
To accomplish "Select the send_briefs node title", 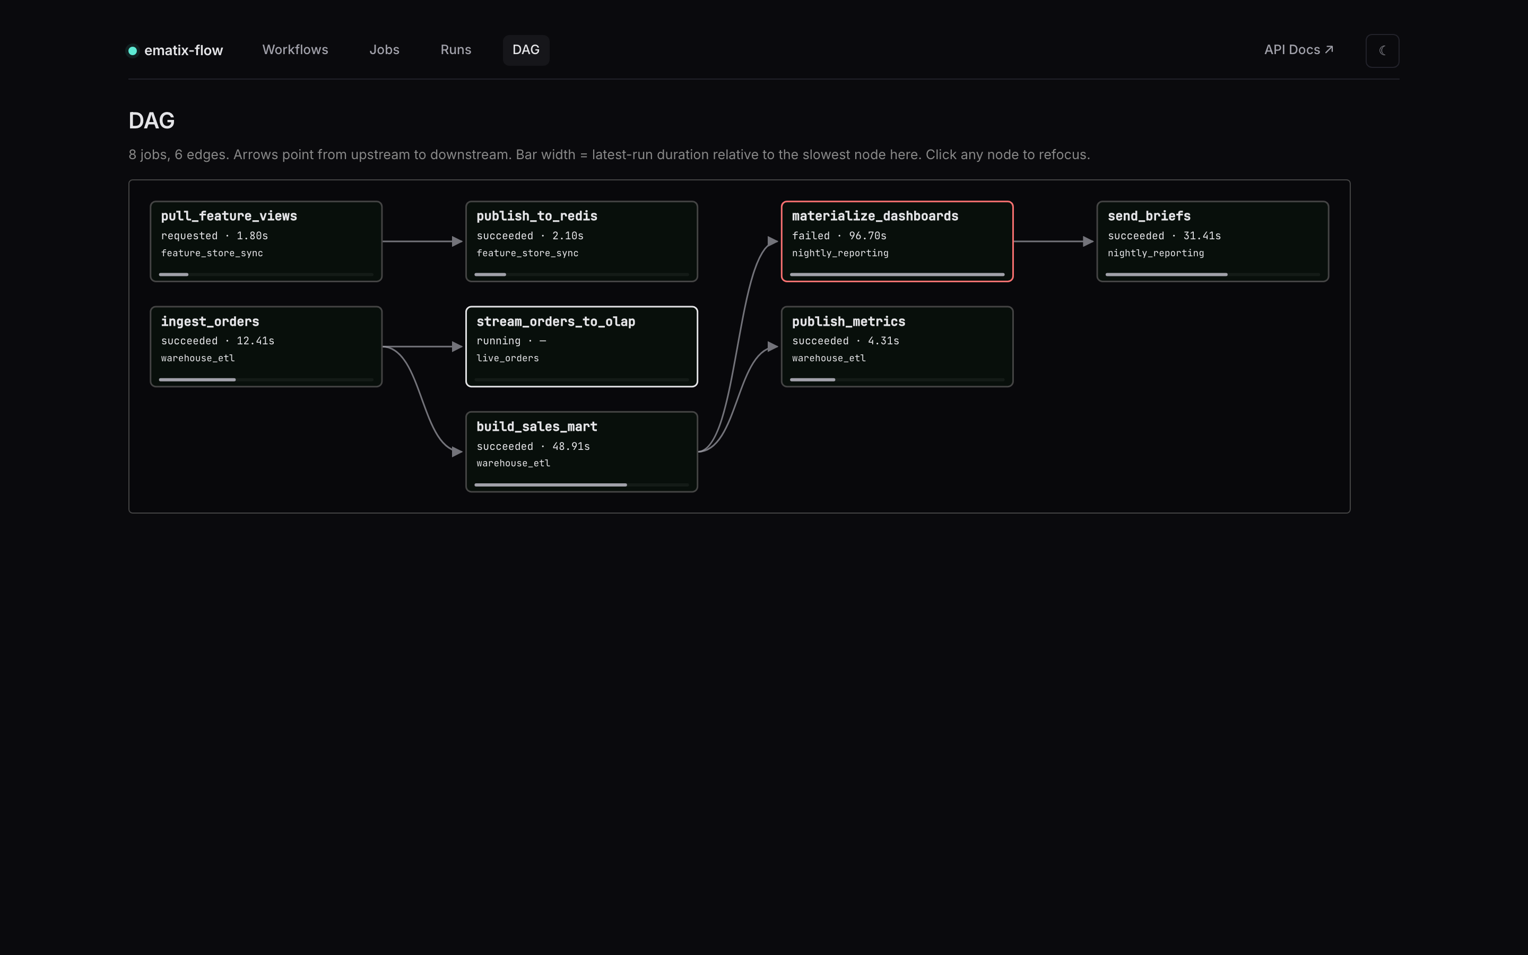I will pos(1149,216).
